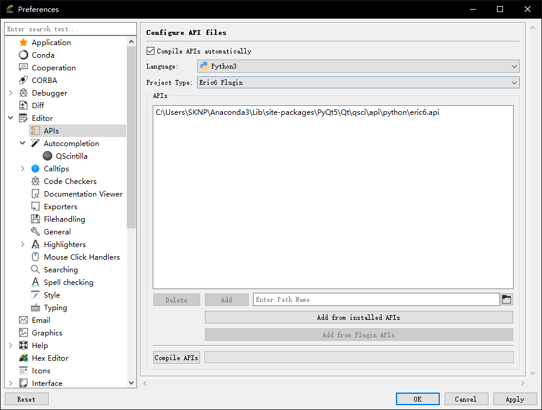The height and width of the screenshot is (410, 542).
Task: Click the Compile APIs button
Action: [176, 358]
